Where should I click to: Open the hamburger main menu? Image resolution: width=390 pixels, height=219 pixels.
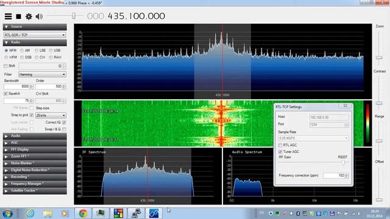pos(8,16)
